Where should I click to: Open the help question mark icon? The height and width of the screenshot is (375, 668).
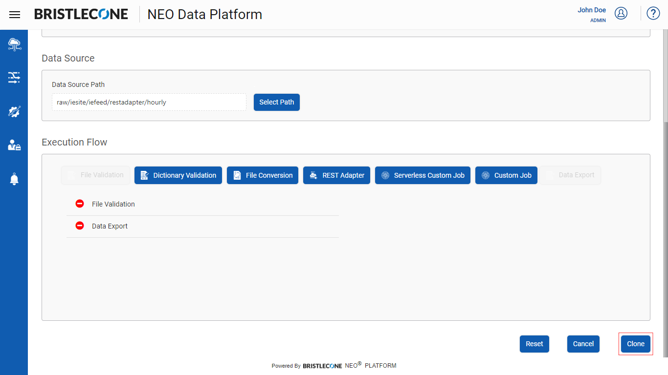(653, 13)
